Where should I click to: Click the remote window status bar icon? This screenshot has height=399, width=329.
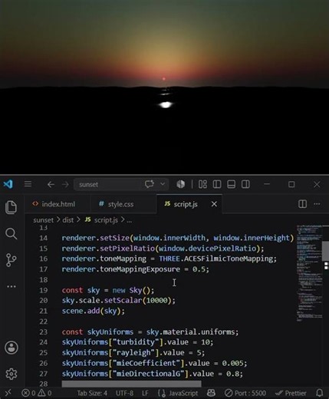(8, 392)
